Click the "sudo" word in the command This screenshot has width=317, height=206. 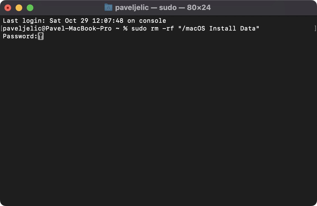pos(139,29)
